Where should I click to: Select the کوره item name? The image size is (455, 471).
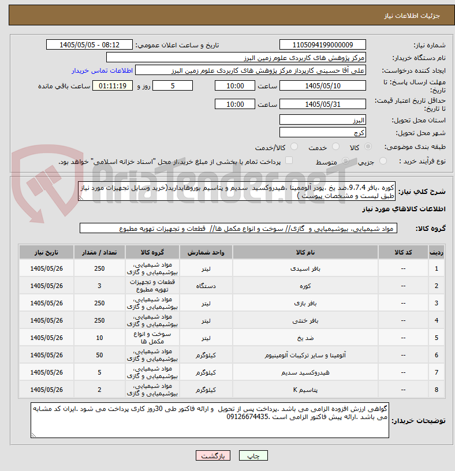click(x=305, y=286)
